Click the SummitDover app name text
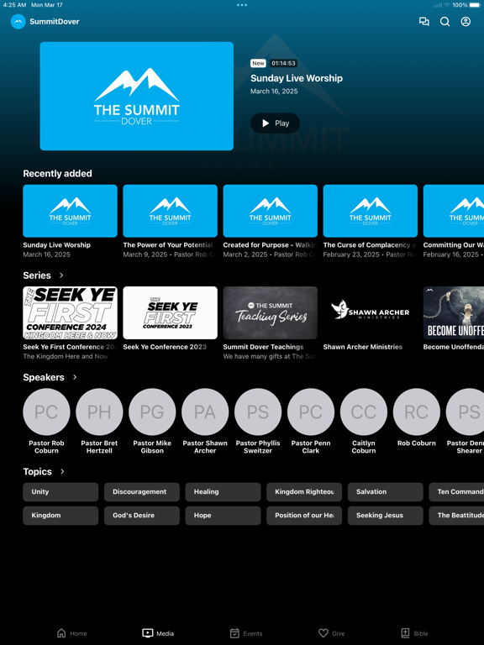Screen dimensions: 484x645 pos(55,21)
